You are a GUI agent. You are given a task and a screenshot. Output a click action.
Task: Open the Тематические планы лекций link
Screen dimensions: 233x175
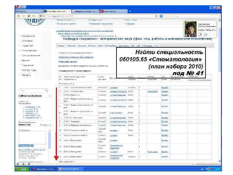pos(76,57)
